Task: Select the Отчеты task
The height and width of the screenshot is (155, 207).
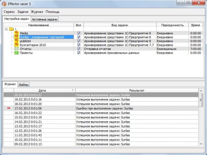Action: point(26,49)
